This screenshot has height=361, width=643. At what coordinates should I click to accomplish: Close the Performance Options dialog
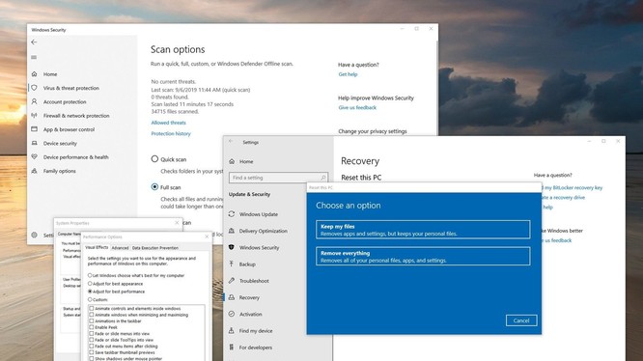click(x=207, y=236)
